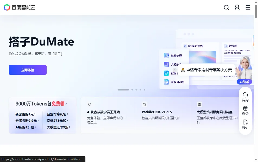Open the hamburger menu icon

coord(248,7)
